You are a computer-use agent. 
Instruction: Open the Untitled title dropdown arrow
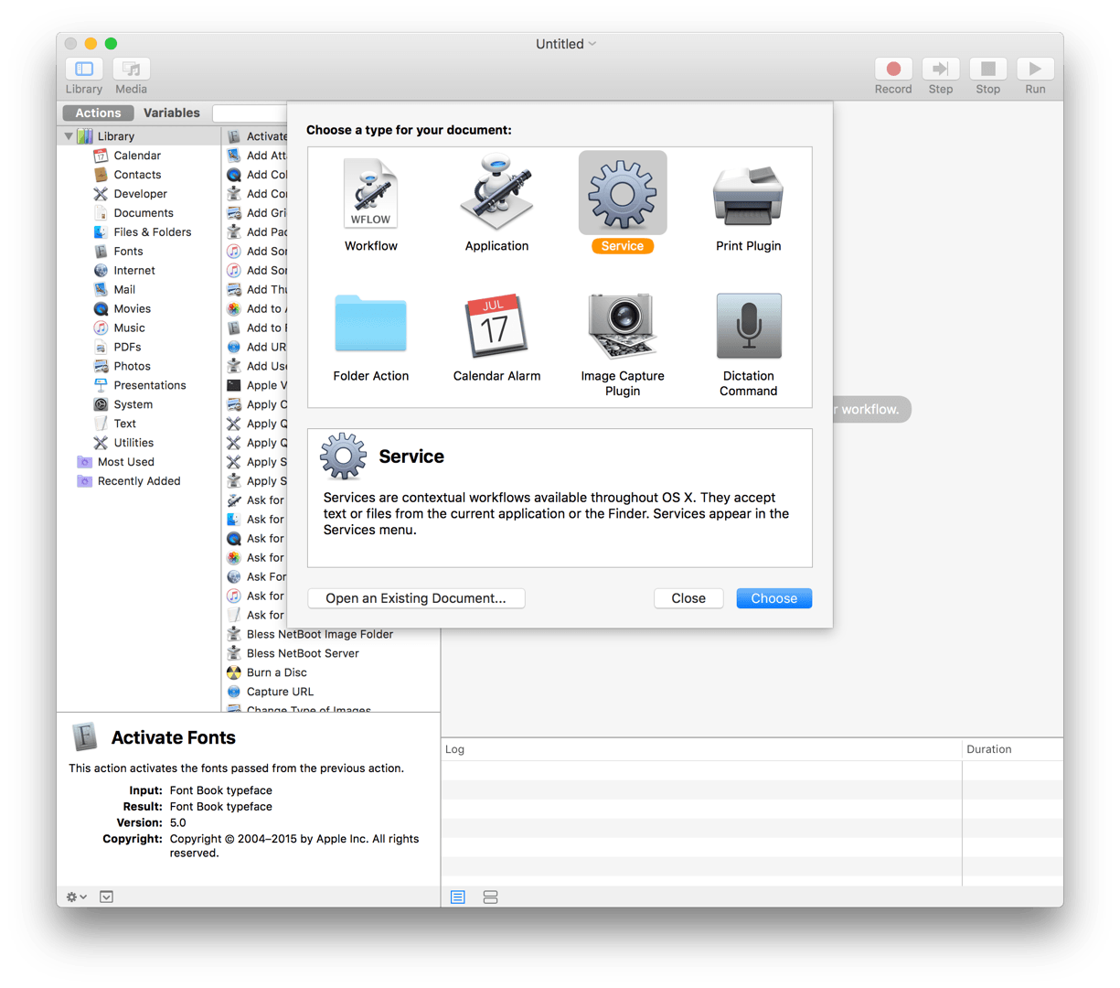(x=592, y=44)
